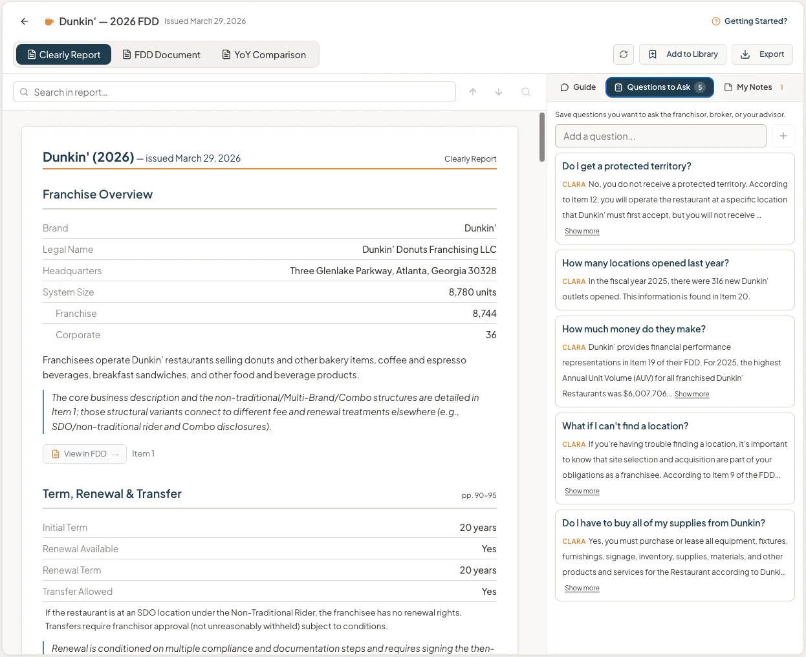Open the YoY Comparison tab
The image size is (806, 657).
(264, 55)
